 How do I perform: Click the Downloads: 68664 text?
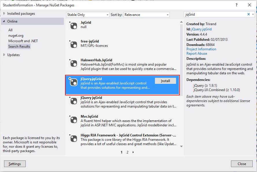tap(200, 45)
